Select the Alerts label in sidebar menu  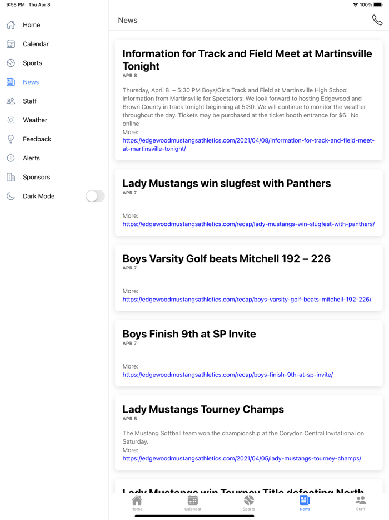pyautogui.click(x=32, y=158)
